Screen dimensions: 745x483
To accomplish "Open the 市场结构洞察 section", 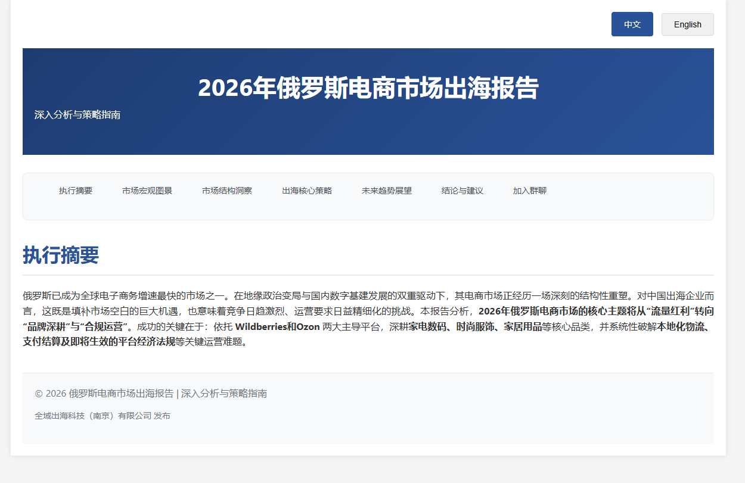I will click(226, 191).
